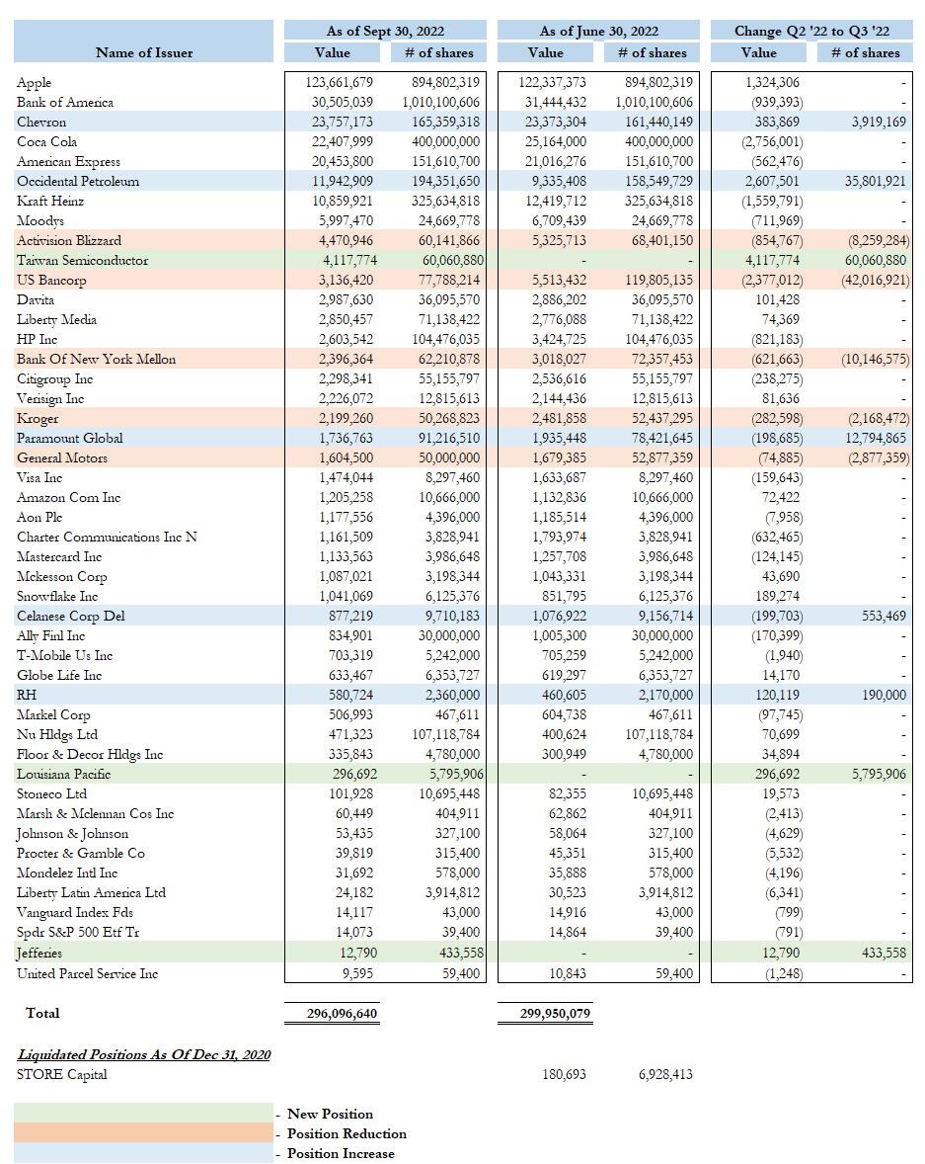Viewport: 925px width, 1164px height.
Task: Select the 'As of Sept 30, 2022' header
Action: pos(385,31)
